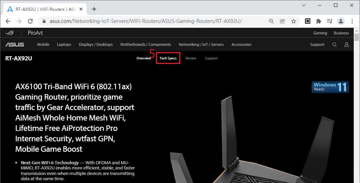360x183 pixels.
Task: Click the page vertical scrollbar thumb
Action: click(x=357, y=37)
